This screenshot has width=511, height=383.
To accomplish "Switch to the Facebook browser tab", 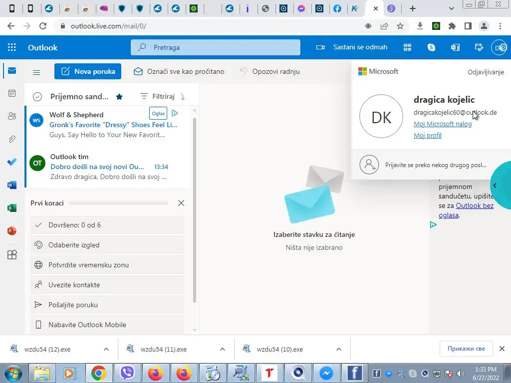I will [337, 8].
